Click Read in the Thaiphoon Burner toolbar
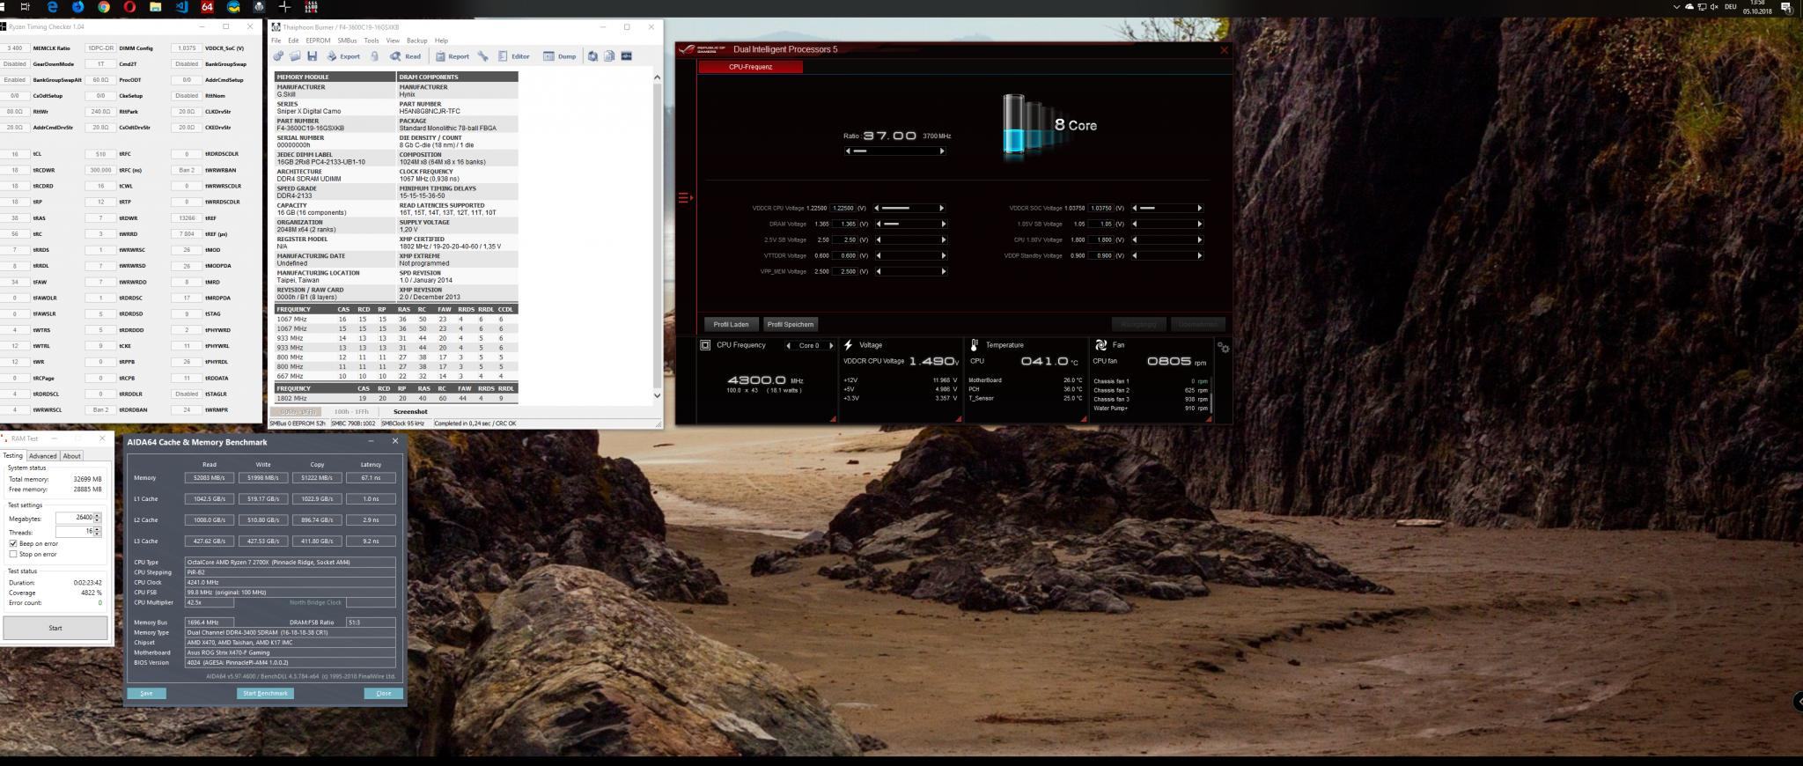Screen dimensions: 1803x766 coord(406,56)
